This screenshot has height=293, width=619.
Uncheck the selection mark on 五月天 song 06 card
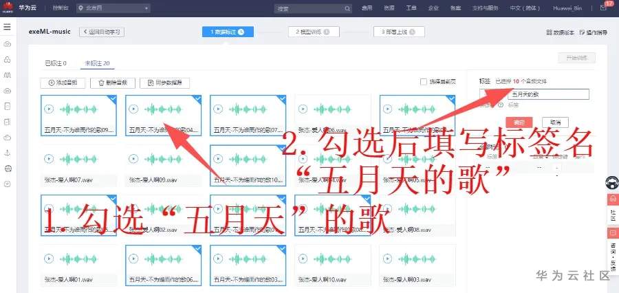tap(197, 248)
